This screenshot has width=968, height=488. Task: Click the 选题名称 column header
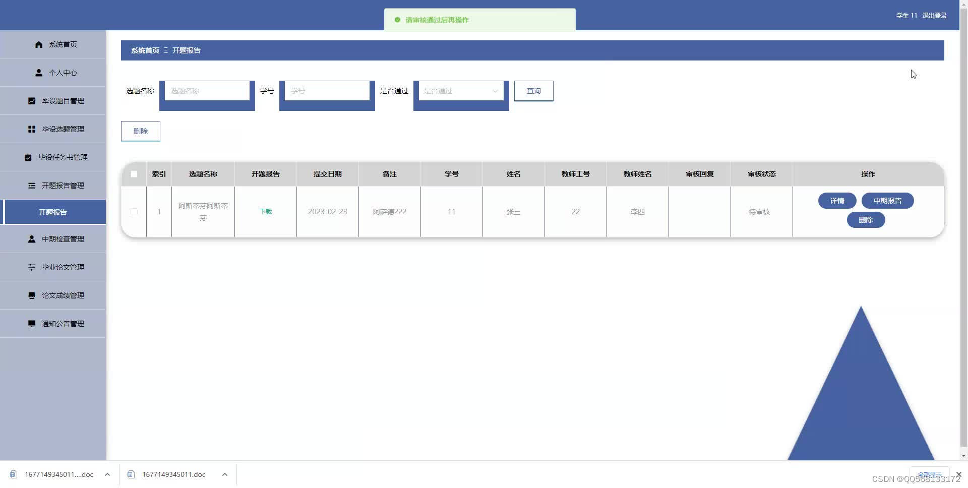coord(203,174)
